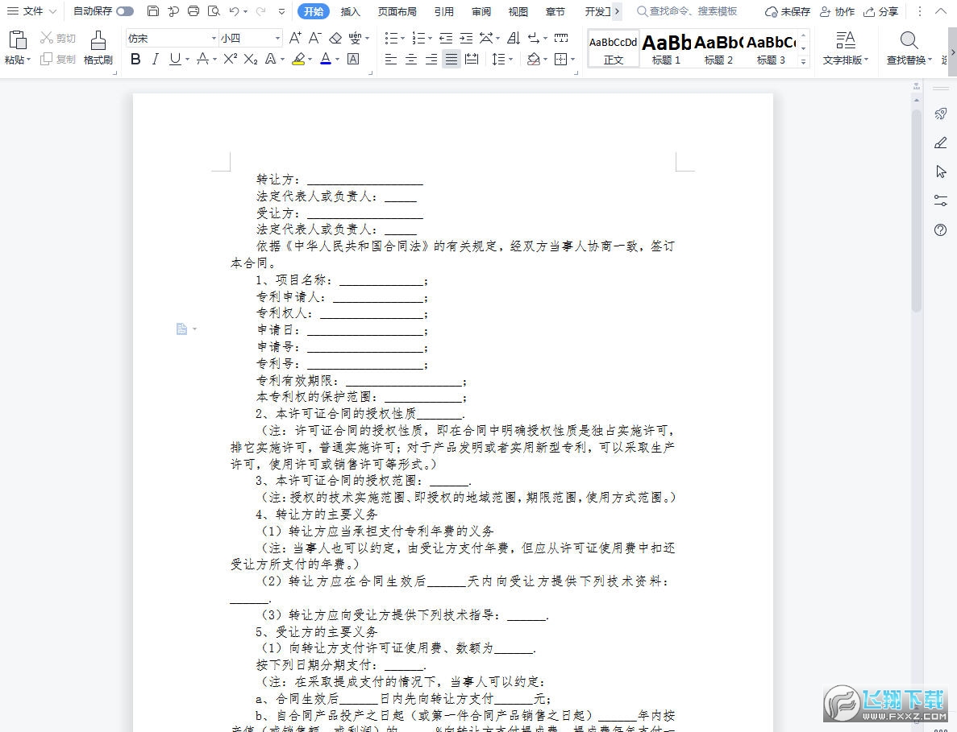Decrease font size with A- icon
The image size is (957, 732).
point(315,39)
